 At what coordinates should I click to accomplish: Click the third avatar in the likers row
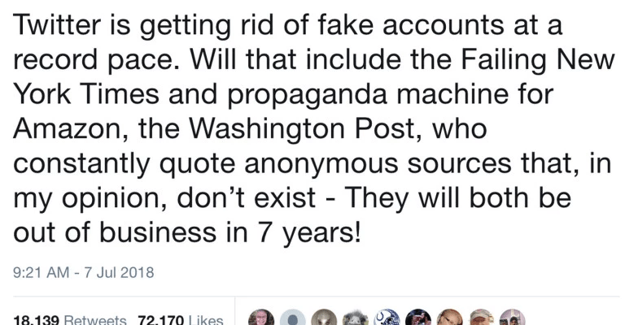point(323,318)
